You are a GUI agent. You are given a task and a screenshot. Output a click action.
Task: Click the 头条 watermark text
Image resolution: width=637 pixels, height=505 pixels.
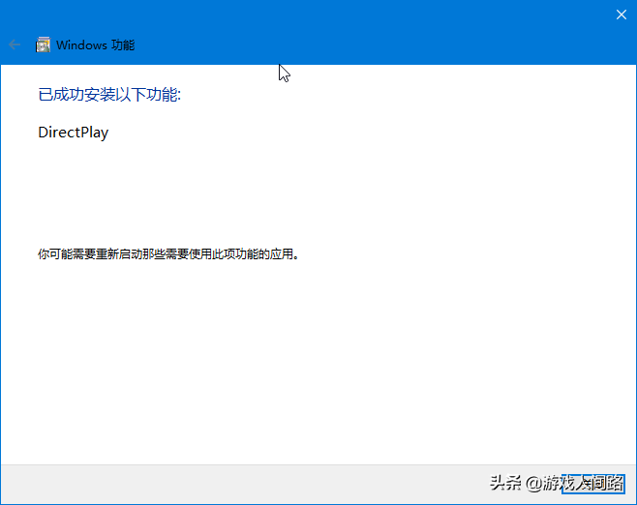point(505,483)
